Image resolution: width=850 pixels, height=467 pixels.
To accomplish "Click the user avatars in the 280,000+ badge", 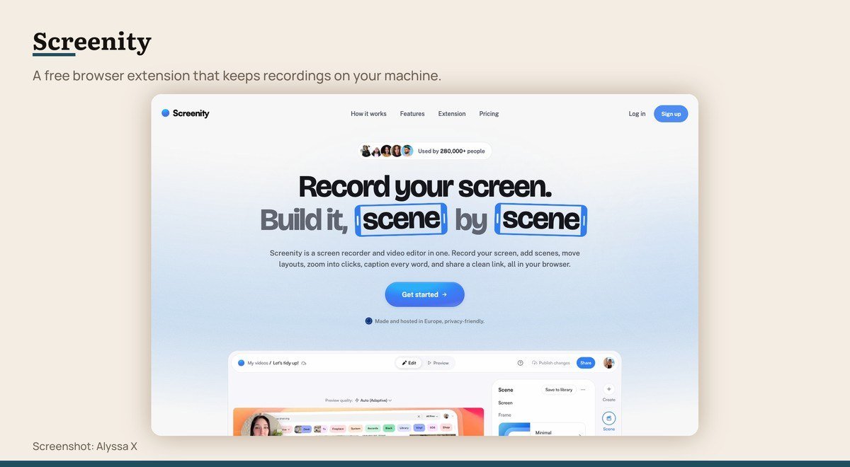I will (x=387, y=151).
